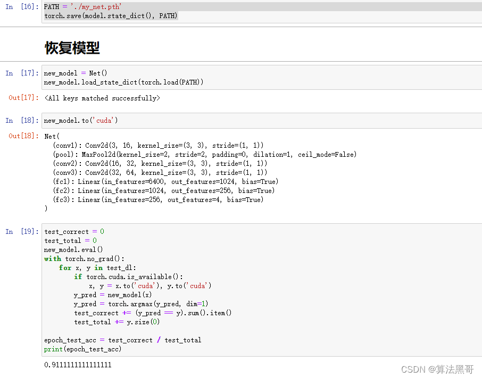Click the line 'new_model.eval()'
Image resolution: width=482 pixels, height=379 pixels.
73,249
